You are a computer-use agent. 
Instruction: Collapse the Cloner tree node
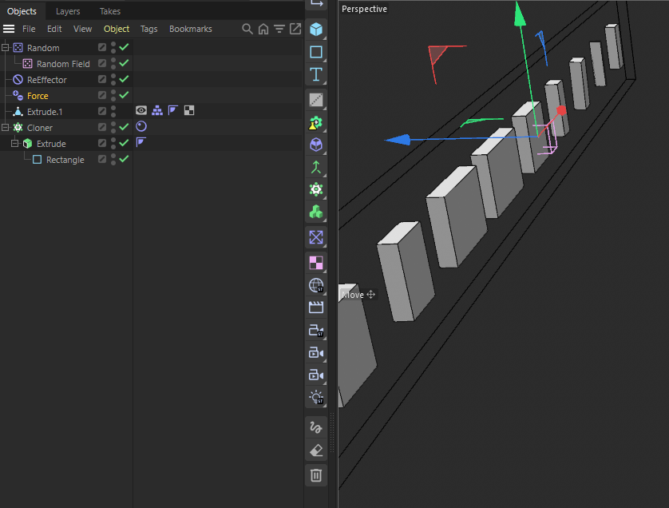click(x=5, y=127)
